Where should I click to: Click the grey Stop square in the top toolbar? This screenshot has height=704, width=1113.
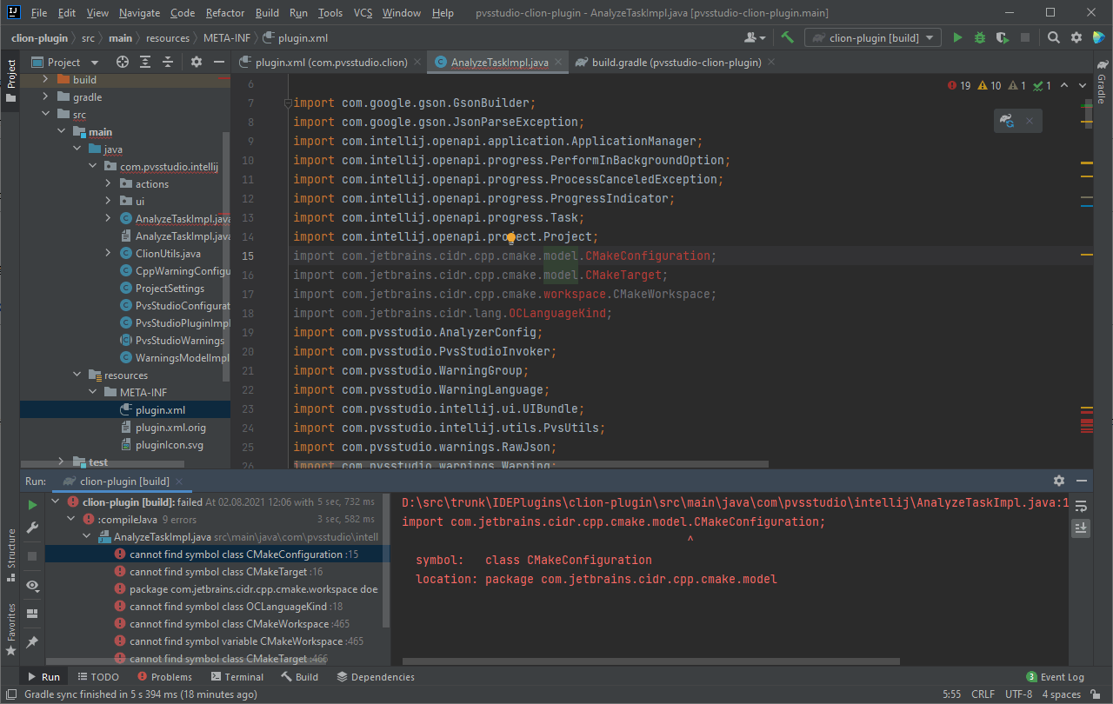pos(1025,37)
